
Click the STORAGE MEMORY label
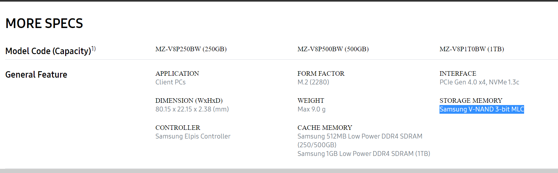[x=471, y=101]
